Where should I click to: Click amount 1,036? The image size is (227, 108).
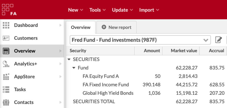coord(154,93)
